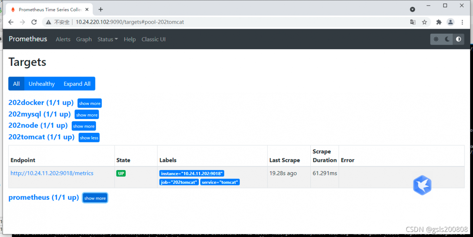Click the Prometheus brand logo text

click(x=28, y=39)
